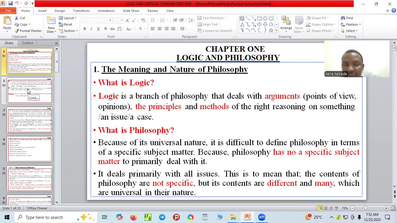Align text left
The image size is (397, 223).
pos(153,28)
